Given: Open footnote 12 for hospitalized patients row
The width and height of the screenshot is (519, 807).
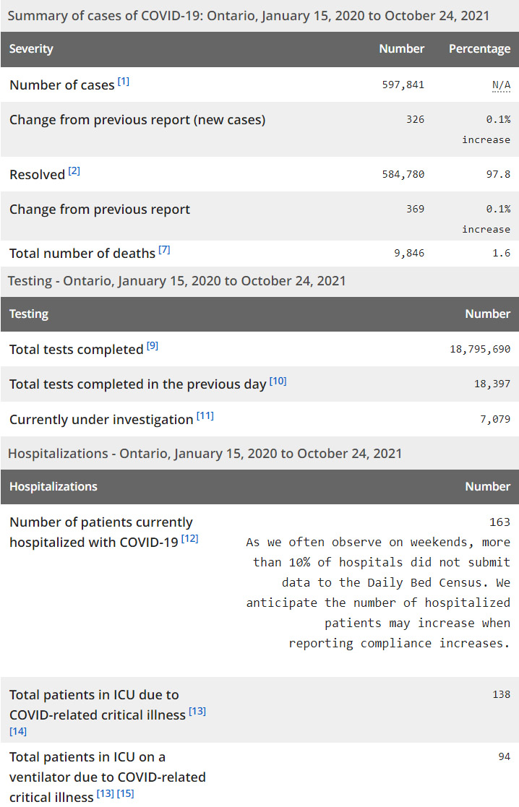Looking at the screenshot, I should [x=190, y=539].
